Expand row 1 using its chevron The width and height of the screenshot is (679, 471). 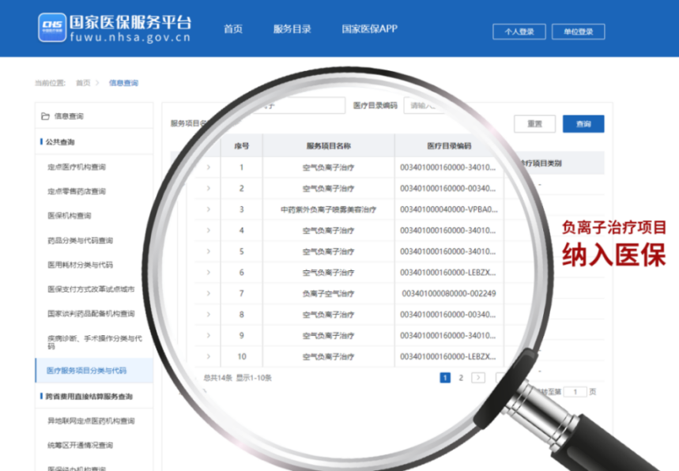(x=209, y=168)
